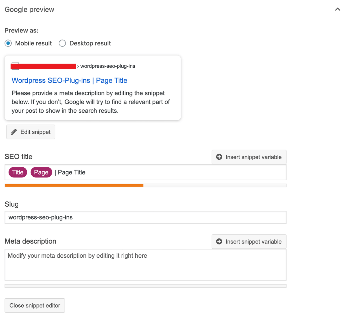Viewport: 348px width, 322px height.
Task: Collapse the Google preview section chevron
Action: (337, 9)
